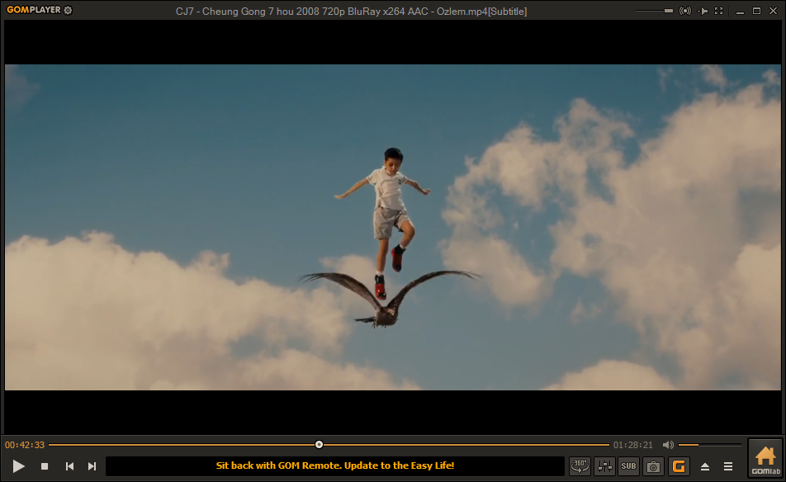Open the GOMlab home button
786x482 pixels.
coord(765,460)
